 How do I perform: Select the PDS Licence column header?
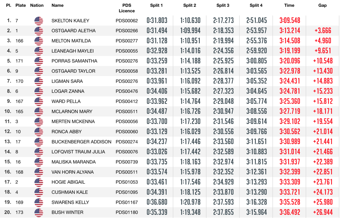tap(127, 8)
